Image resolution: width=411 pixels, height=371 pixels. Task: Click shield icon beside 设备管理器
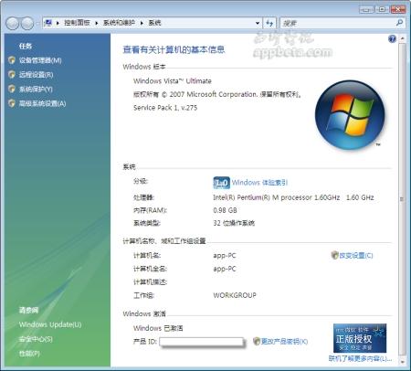click(12, 60)
